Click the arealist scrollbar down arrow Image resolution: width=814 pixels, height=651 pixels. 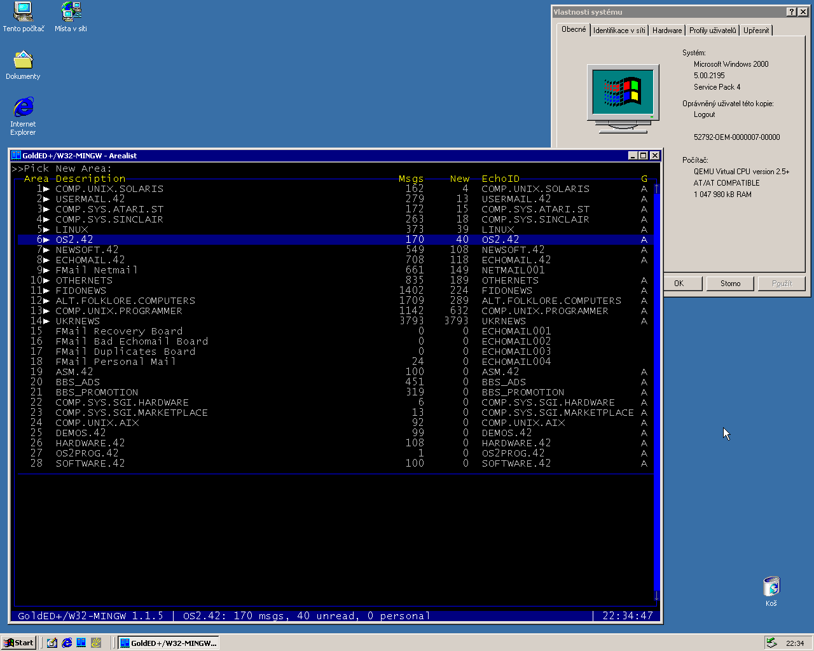pyautogui.click(x=656, y=596)
